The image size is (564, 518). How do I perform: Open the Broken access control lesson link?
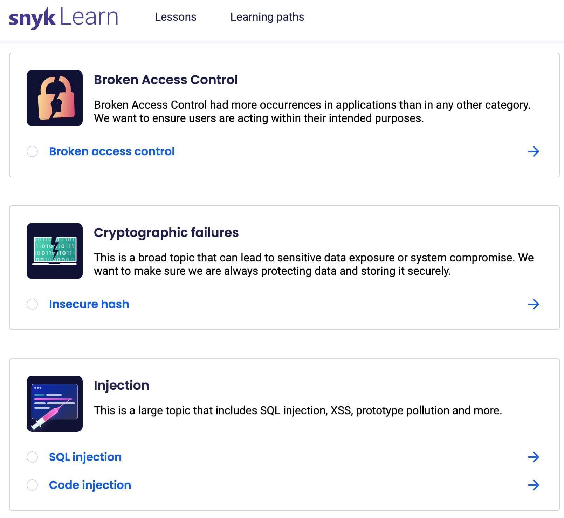(x=112, y=151)
